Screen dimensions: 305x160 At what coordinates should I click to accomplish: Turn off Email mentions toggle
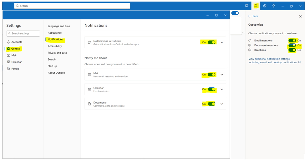pos(292,40)
